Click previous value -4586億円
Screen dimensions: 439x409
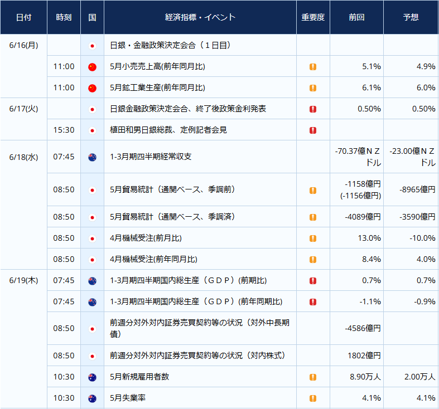(x=363, y=328)
